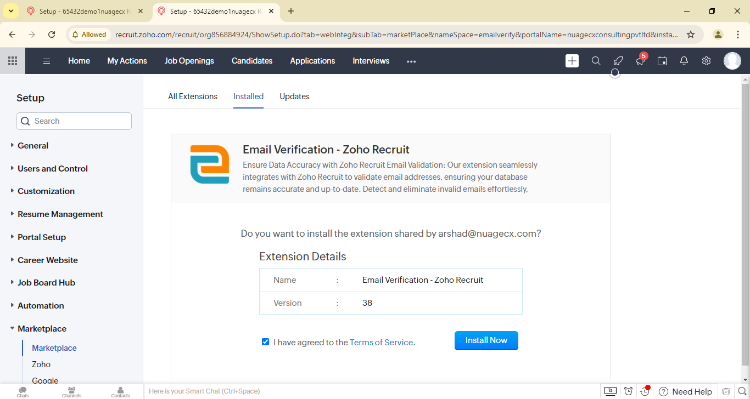Image resolution: width=750 pixels, height=399 pixels.
Task: Open the settings gear icon
Action: click(706, 61)
